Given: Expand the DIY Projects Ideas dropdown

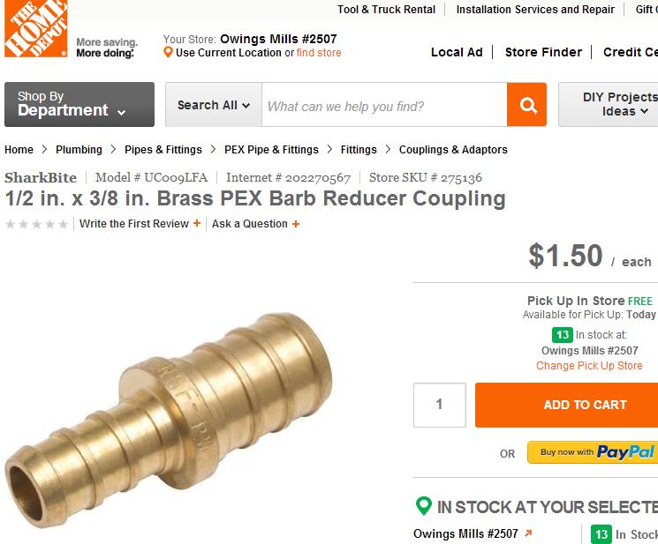Looking at the screenshot, I should click(608, 104).
